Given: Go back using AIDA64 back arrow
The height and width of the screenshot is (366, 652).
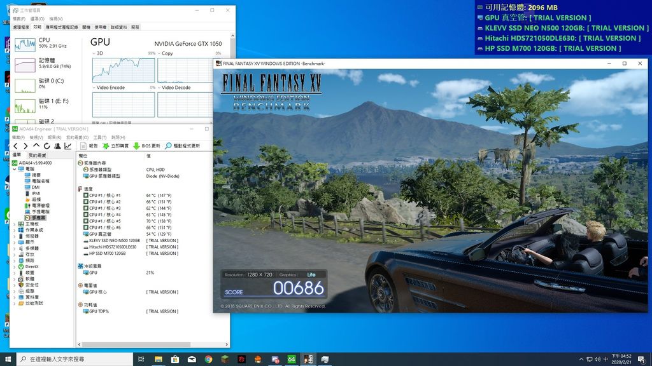Looking at the screenshot, I should [16, 146].
